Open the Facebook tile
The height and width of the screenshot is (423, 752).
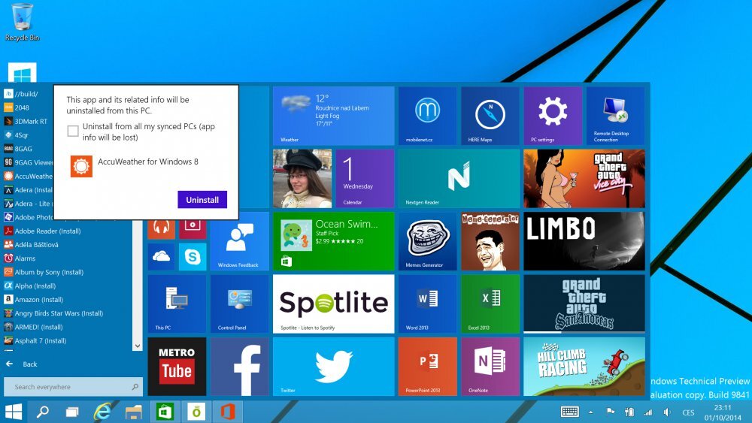(x=239, y=367)
